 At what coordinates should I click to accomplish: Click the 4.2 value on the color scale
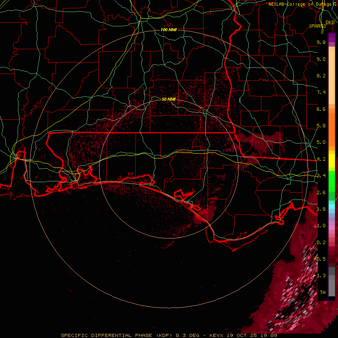(x=321, y=159)
